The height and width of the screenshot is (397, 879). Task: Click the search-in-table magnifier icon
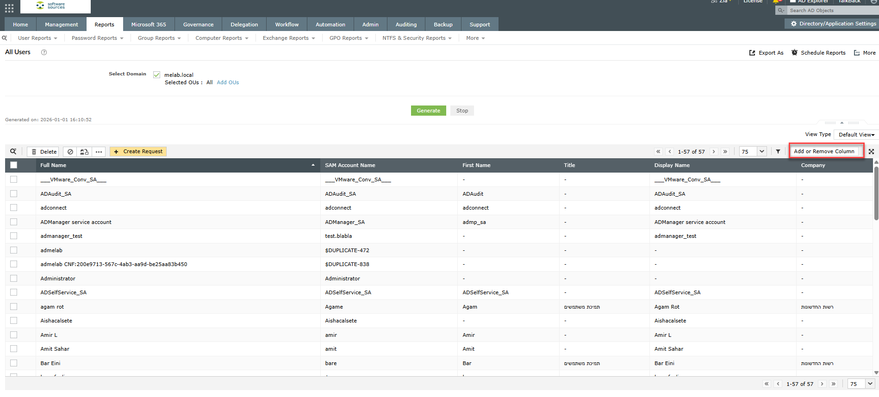(x=13, y=151)
